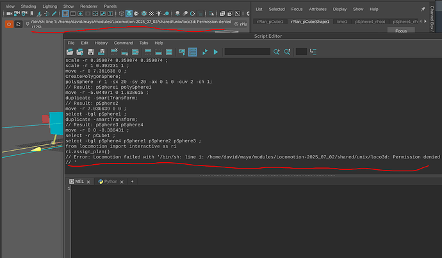This screenshot has width=442, height=258.
Task: Click the Isolate Select icon
Action: point(211,13)
